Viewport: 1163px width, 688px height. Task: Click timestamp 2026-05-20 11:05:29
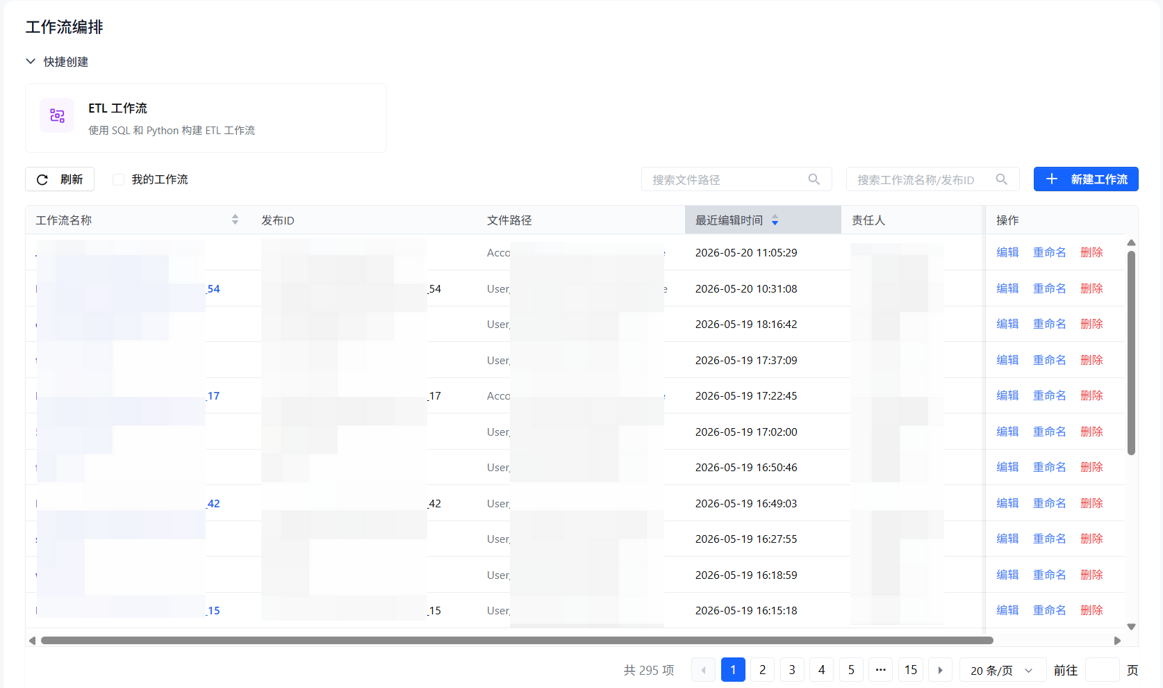746,252
